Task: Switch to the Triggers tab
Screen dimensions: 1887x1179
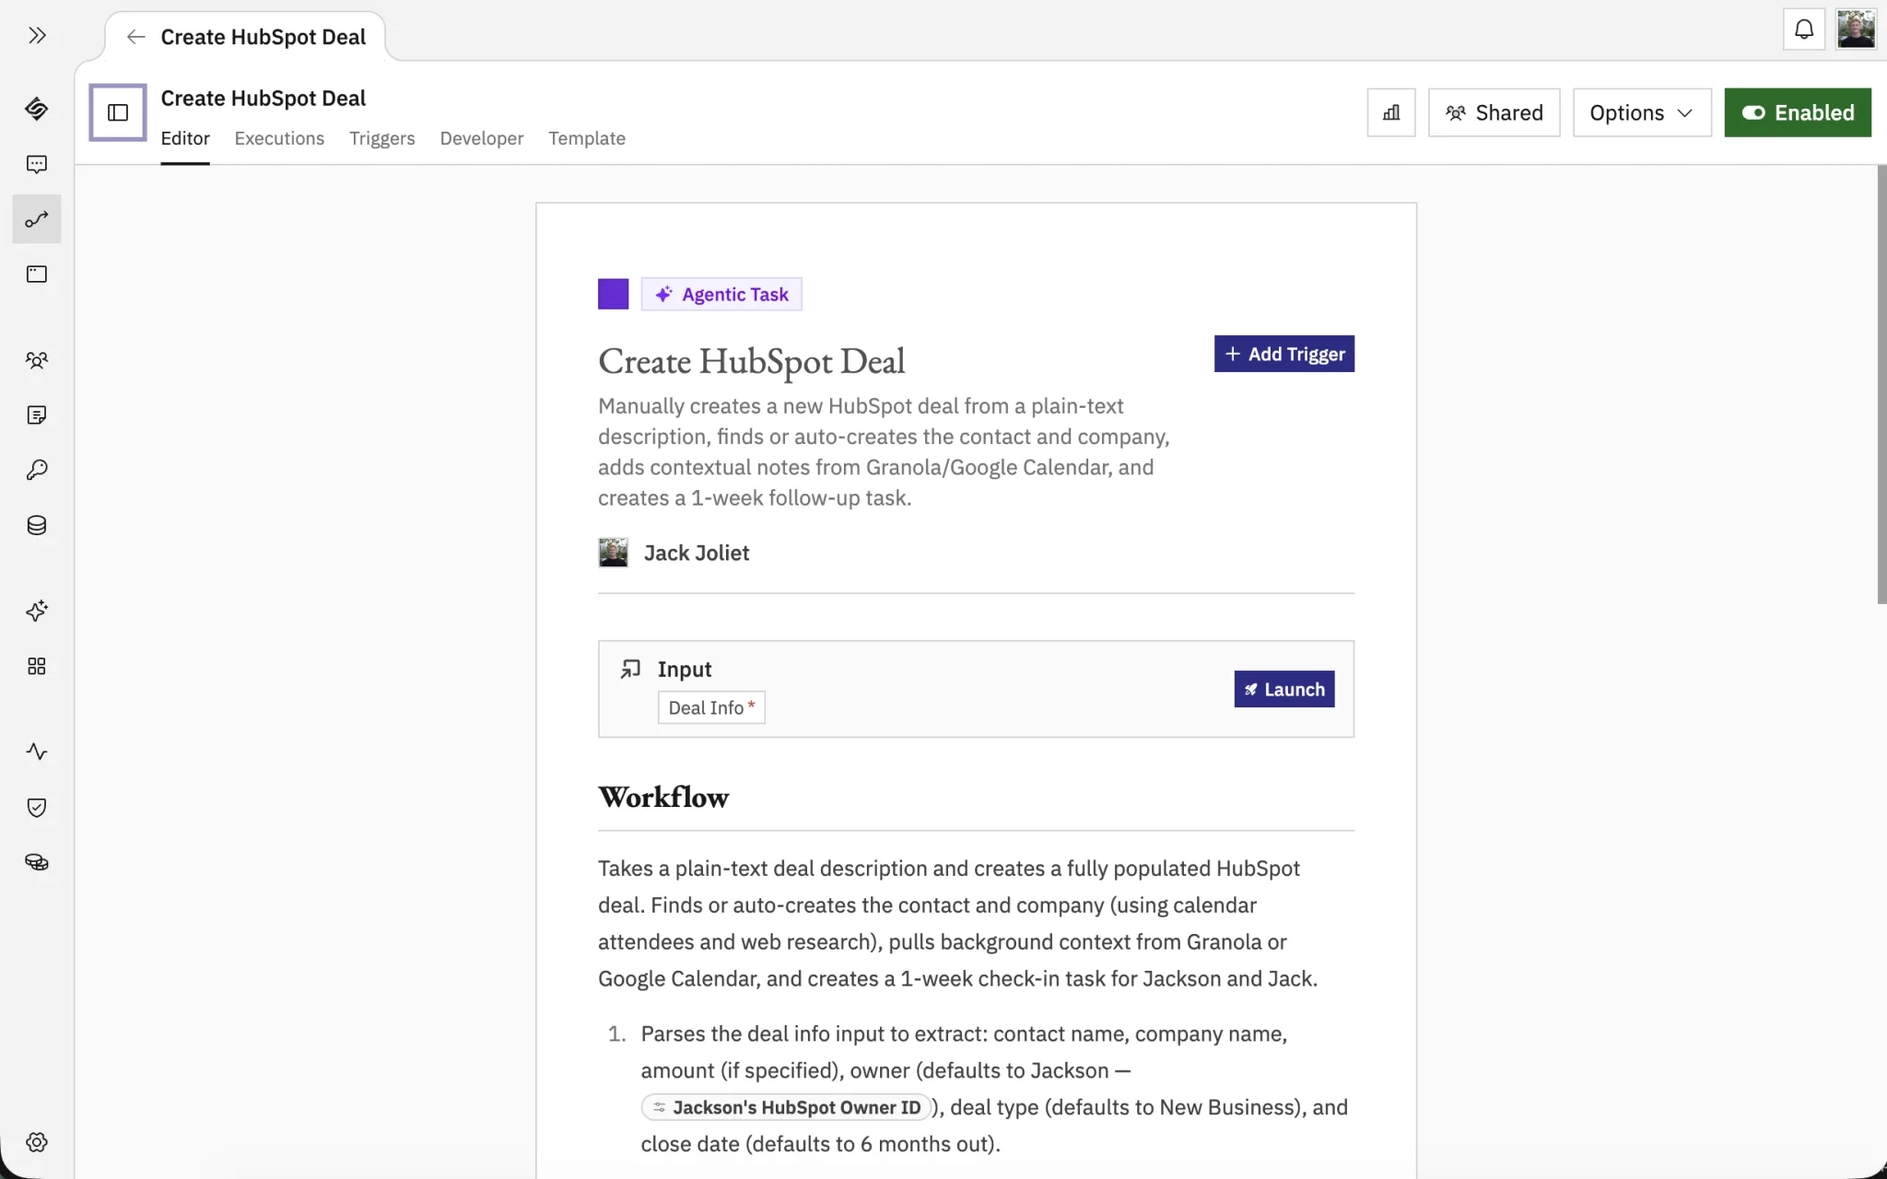Action: (x=382, y=138)
